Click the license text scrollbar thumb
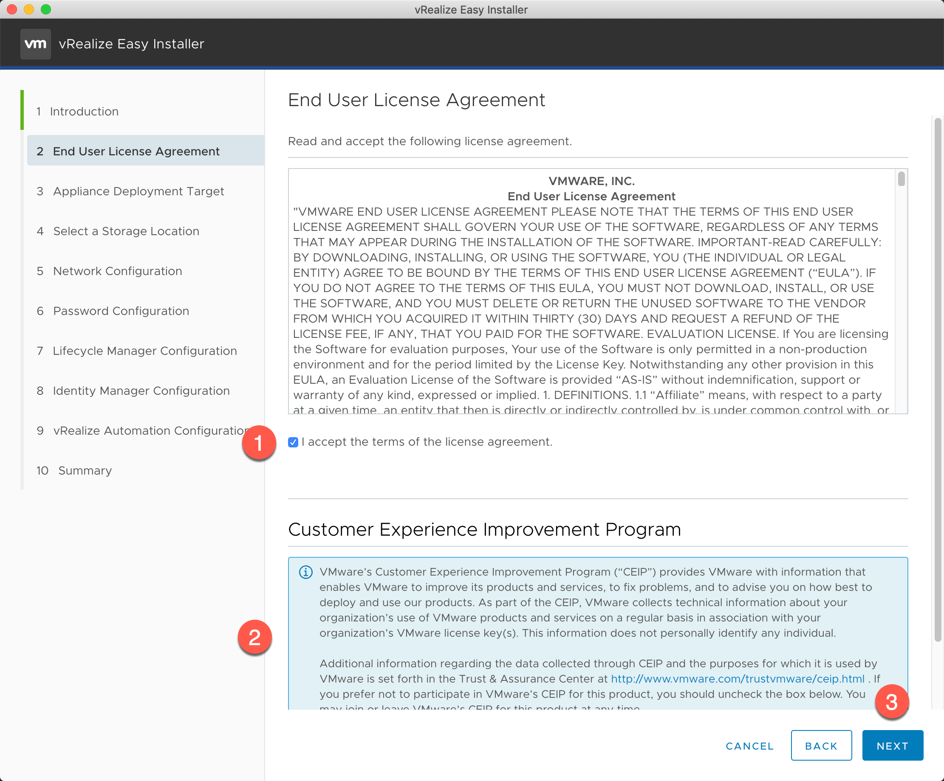 [x=901, y=179]
